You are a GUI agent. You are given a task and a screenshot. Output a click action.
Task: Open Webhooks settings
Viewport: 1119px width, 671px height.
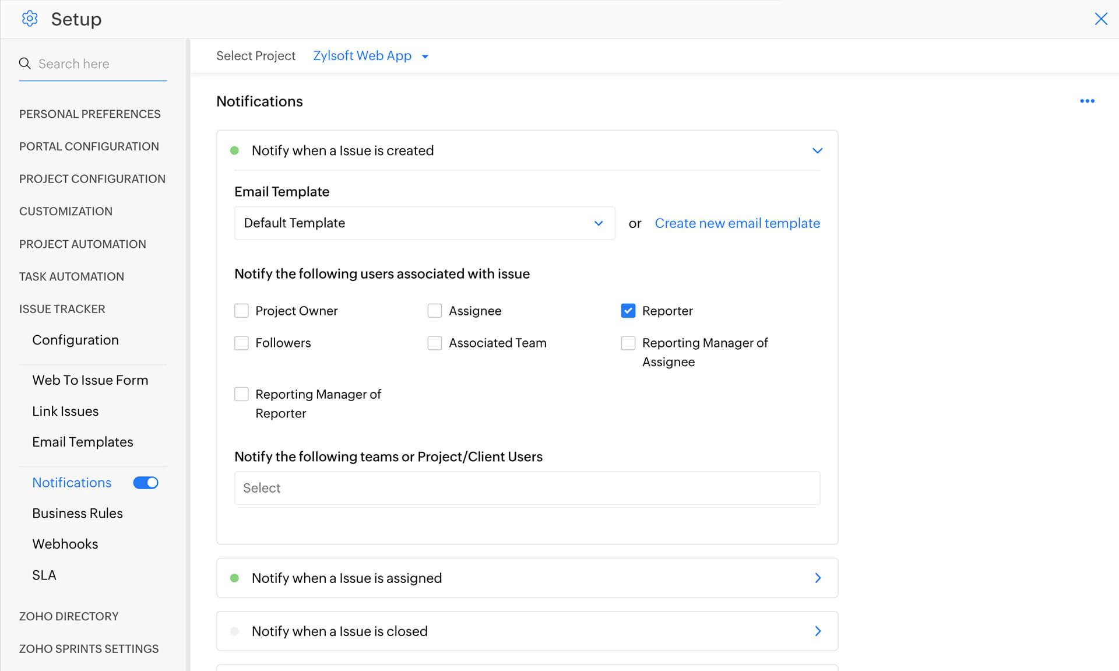click(x=65, y=544)
